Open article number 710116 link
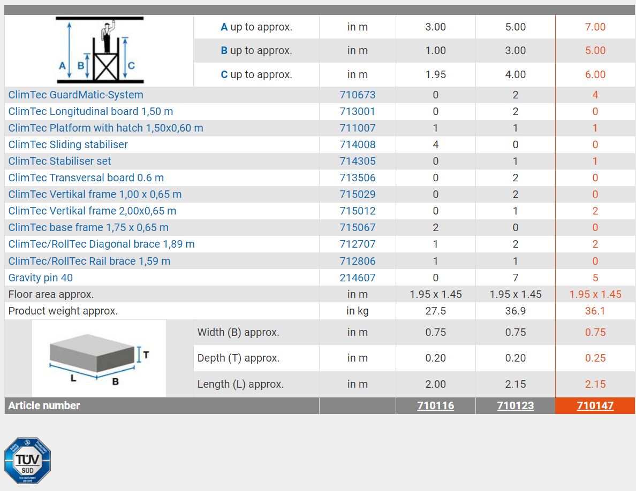Screen dimensions: 636x491 click(x=435, y=405)
